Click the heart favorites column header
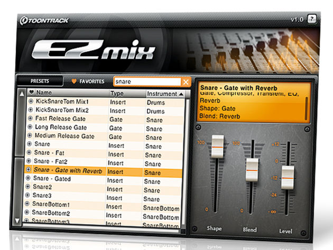This screenshot has width=333, height=250. click(31, 92)
